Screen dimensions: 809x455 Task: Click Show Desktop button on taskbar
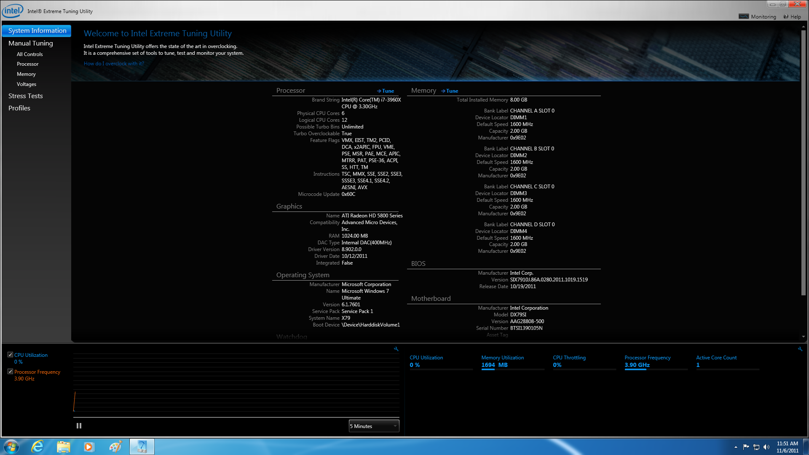(x=805, y=447)
